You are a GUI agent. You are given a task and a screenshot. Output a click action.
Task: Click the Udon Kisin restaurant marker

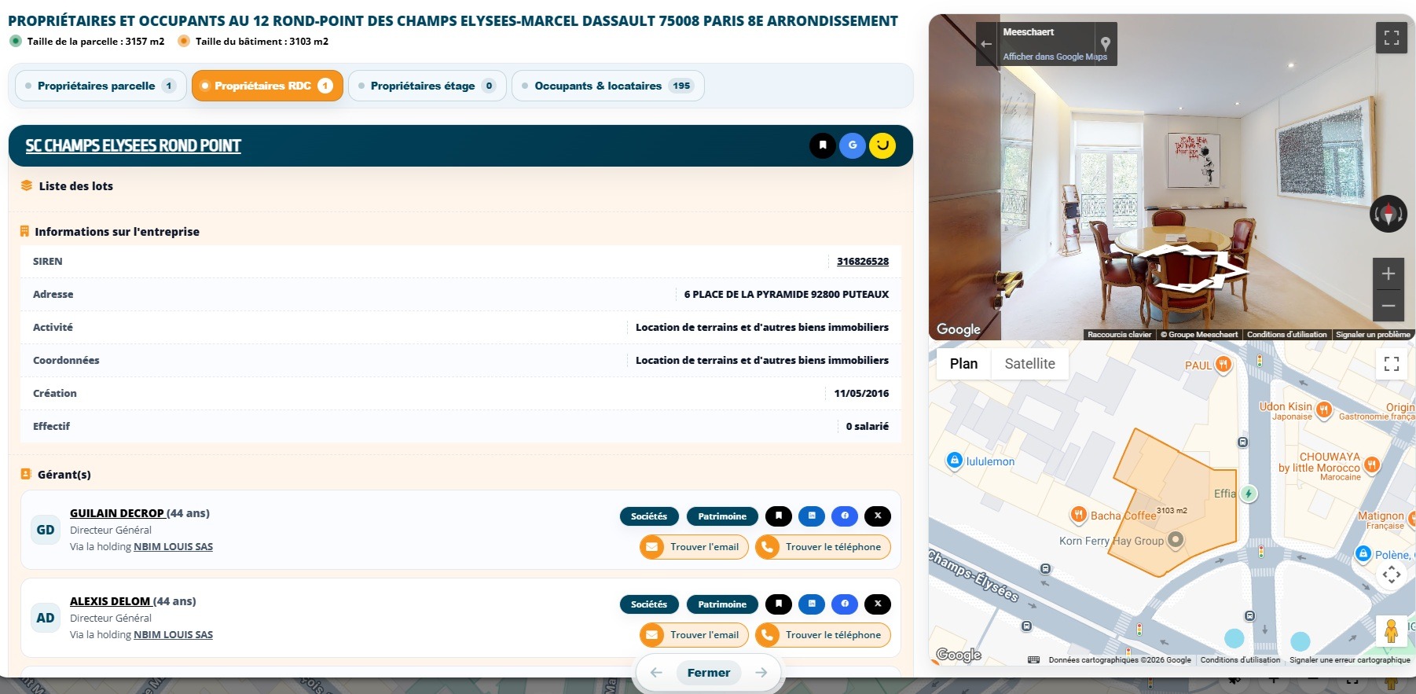(x=1324, y=409)
